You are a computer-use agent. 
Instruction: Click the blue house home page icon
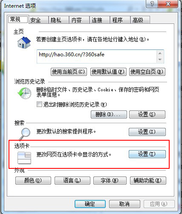point(24,43)
